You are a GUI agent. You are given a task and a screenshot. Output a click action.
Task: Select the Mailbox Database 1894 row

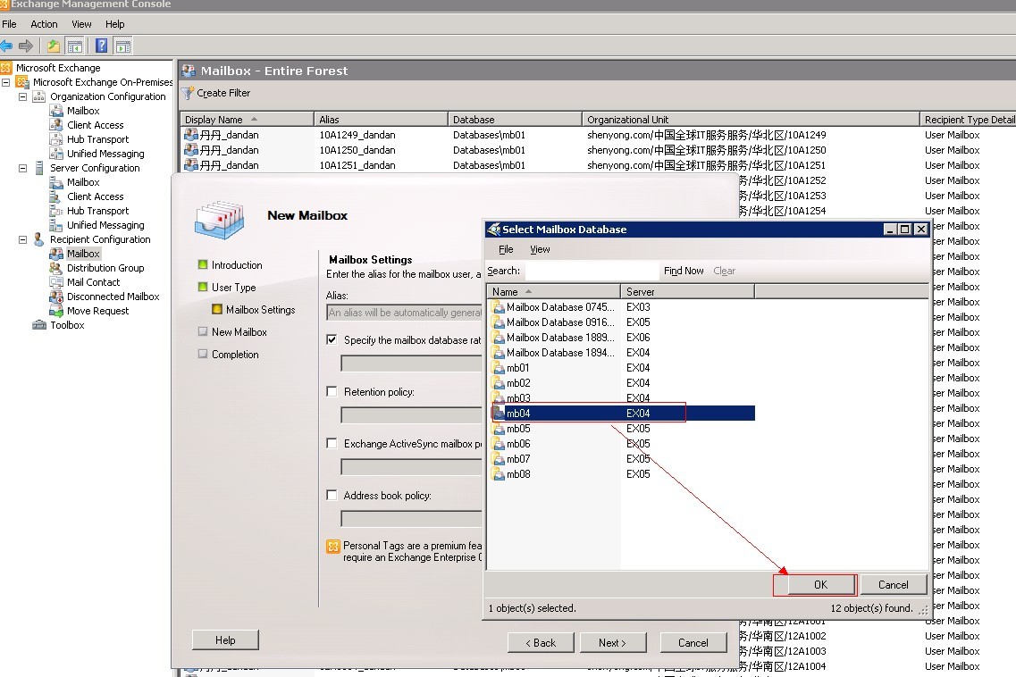[623, 353]
